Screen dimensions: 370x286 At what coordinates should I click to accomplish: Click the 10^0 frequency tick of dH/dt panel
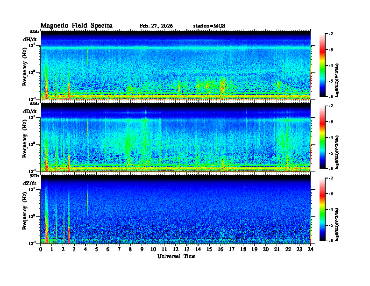point(32,72)
